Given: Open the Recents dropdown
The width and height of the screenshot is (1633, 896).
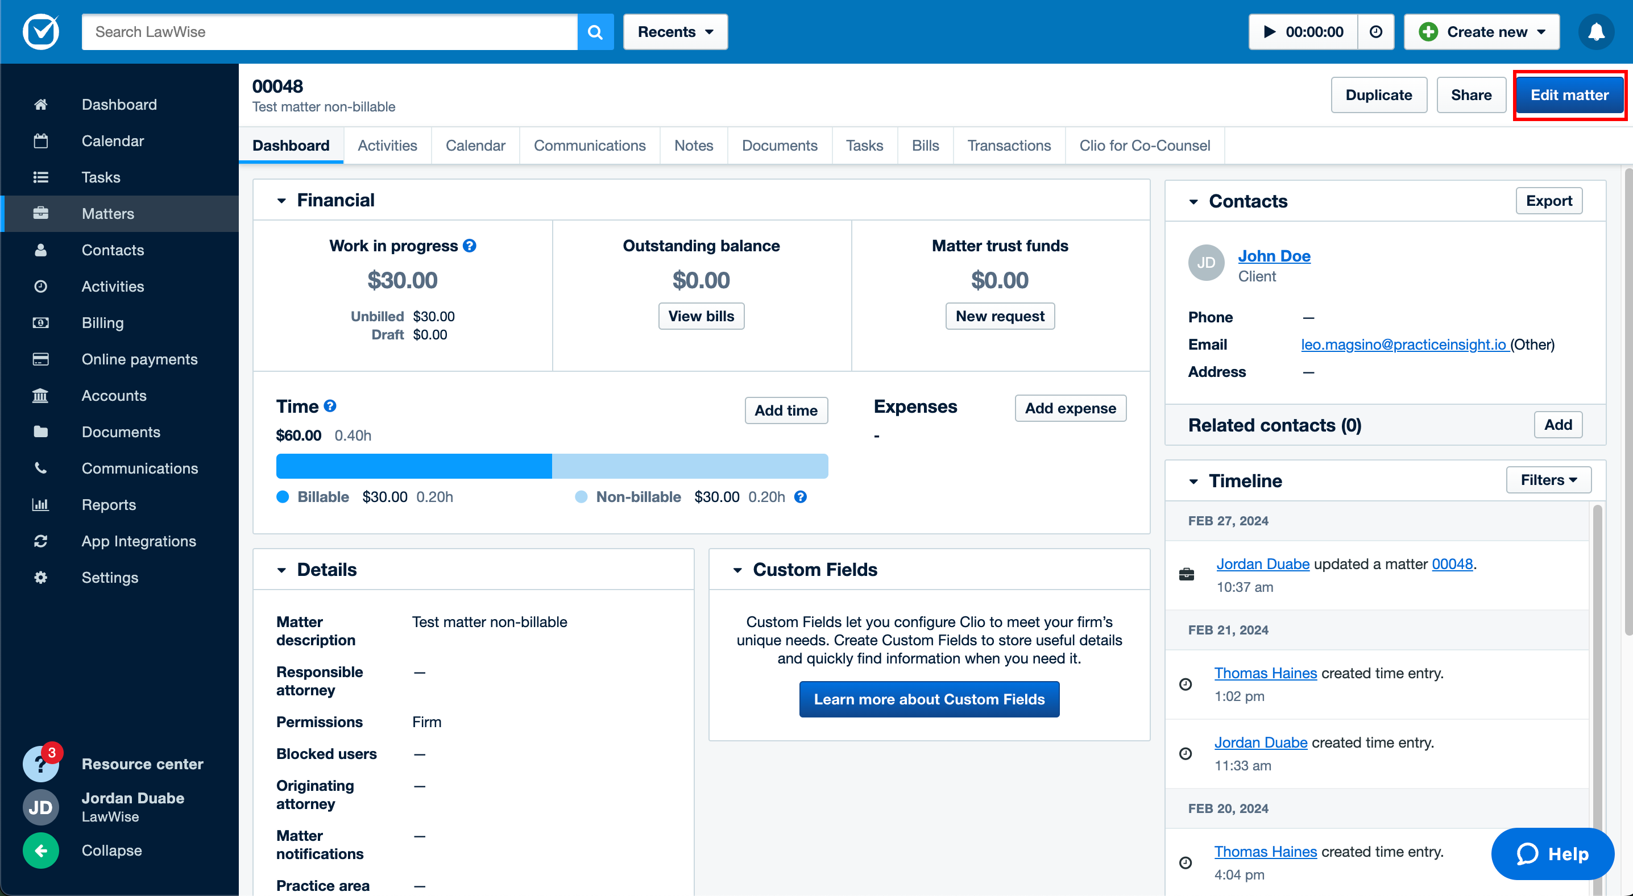Looking at the screenshot, I should click(x=675, y=32).
